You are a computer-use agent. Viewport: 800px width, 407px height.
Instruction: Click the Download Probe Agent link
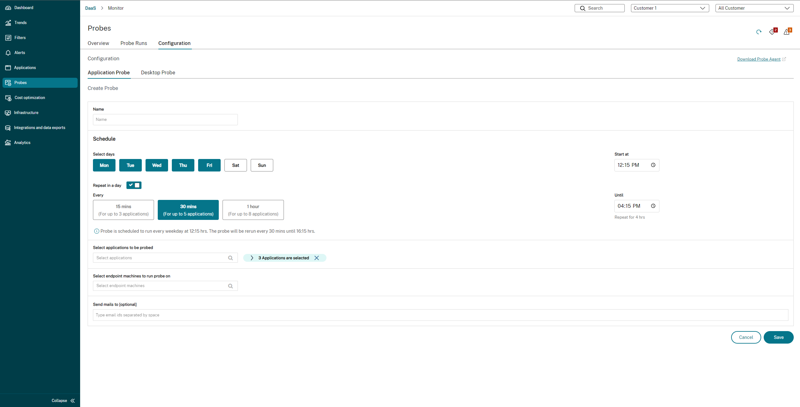coord(759,59)
